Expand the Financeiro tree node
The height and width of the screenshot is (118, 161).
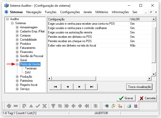[17, 52]
